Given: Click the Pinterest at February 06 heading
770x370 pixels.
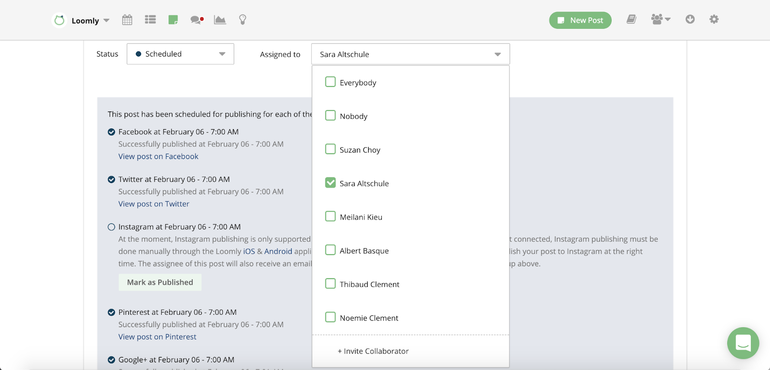Looking at the screenshot, I should click(178, 312).
